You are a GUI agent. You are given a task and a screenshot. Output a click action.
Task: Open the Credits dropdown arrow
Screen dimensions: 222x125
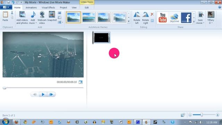click(x=62, y=22)
